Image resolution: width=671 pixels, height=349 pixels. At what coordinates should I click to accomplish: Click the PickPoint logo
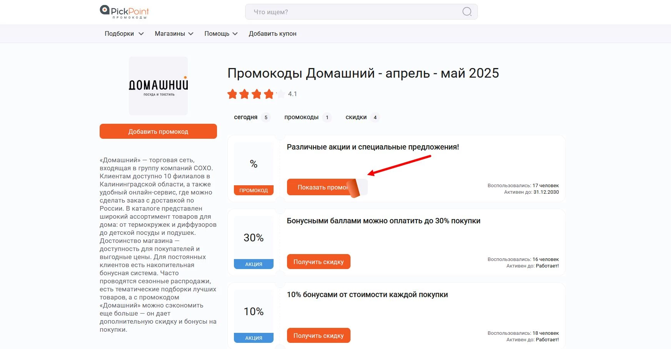pyautogui.click(x=124, y=12)
